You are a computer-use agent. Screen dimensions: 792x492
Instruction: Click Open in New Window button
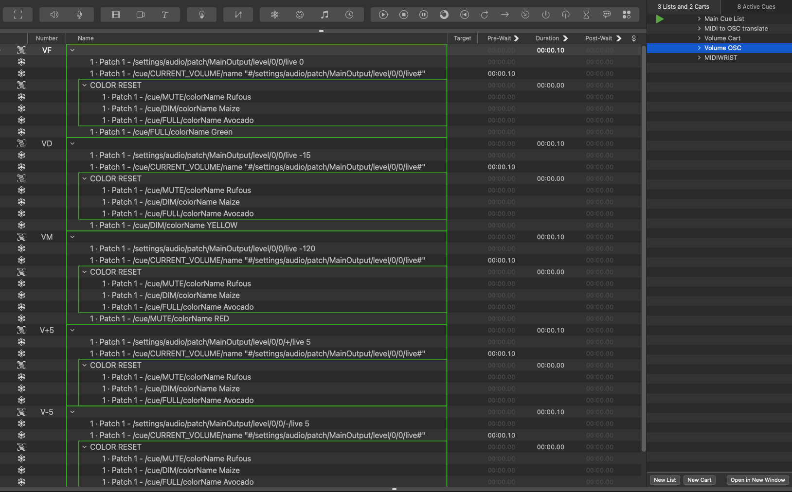pos(757,480)
